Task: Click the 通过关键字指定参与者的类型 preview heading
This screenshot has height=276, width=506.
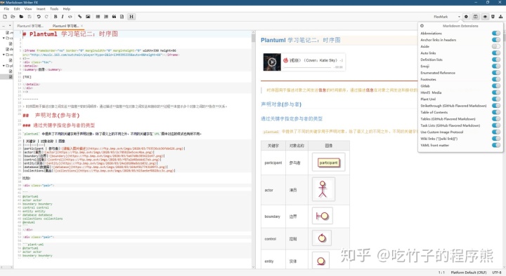Action: point(292,118)
